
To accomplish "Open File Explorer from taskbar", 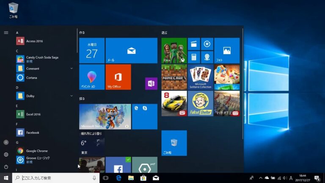I will 131,178.
